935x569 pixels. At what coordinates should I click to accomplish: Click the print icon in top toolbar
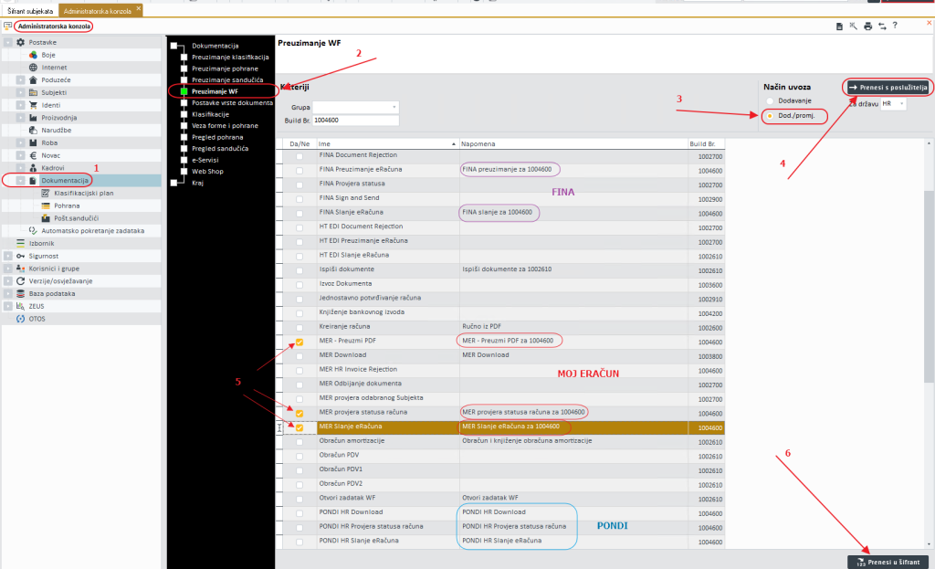[x=867, y=26]
